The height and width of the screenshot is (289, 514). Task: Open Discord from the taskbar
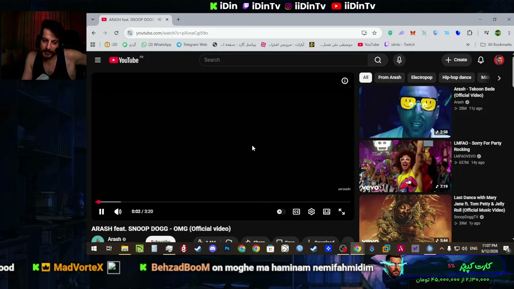tap(212, 249)
